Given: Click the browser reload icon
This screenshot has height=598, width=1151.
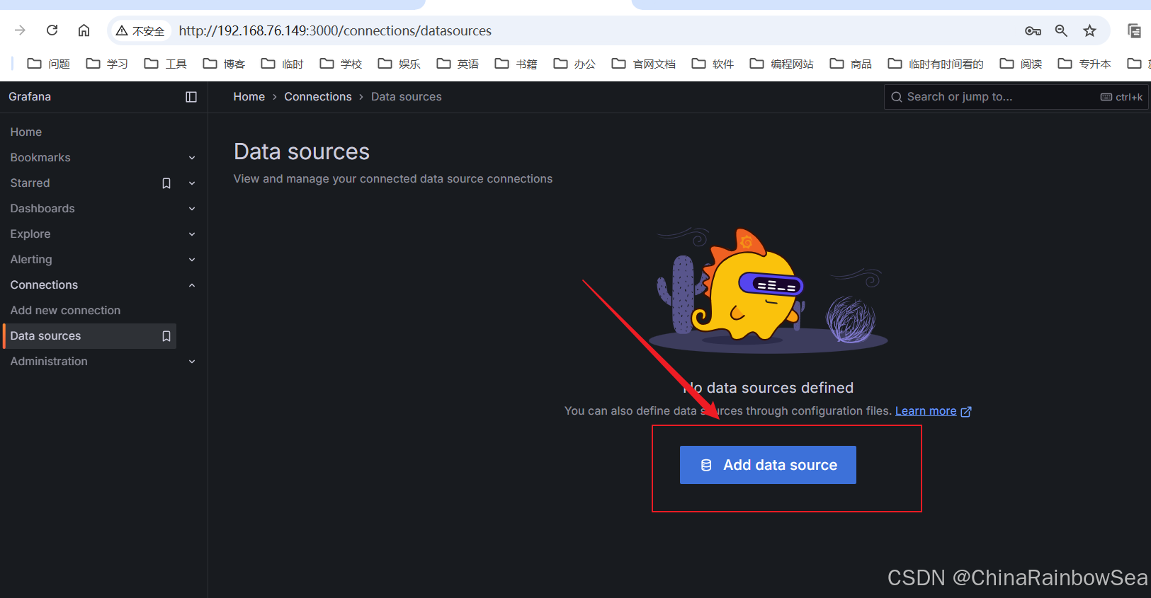Looking at the screenshot, I should click(x=52, y=30).
